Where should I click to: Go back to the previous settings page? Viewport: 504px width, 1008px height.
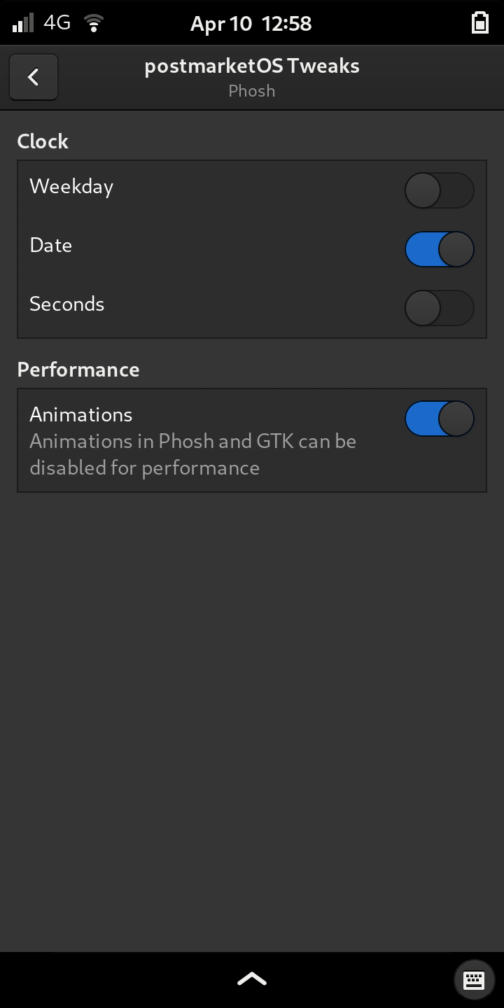[x=33, y=77]
